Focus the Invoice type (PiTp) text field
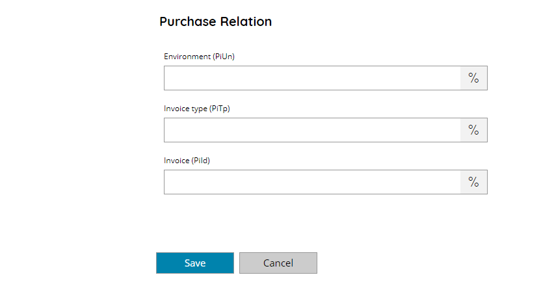 pos(312,130)
